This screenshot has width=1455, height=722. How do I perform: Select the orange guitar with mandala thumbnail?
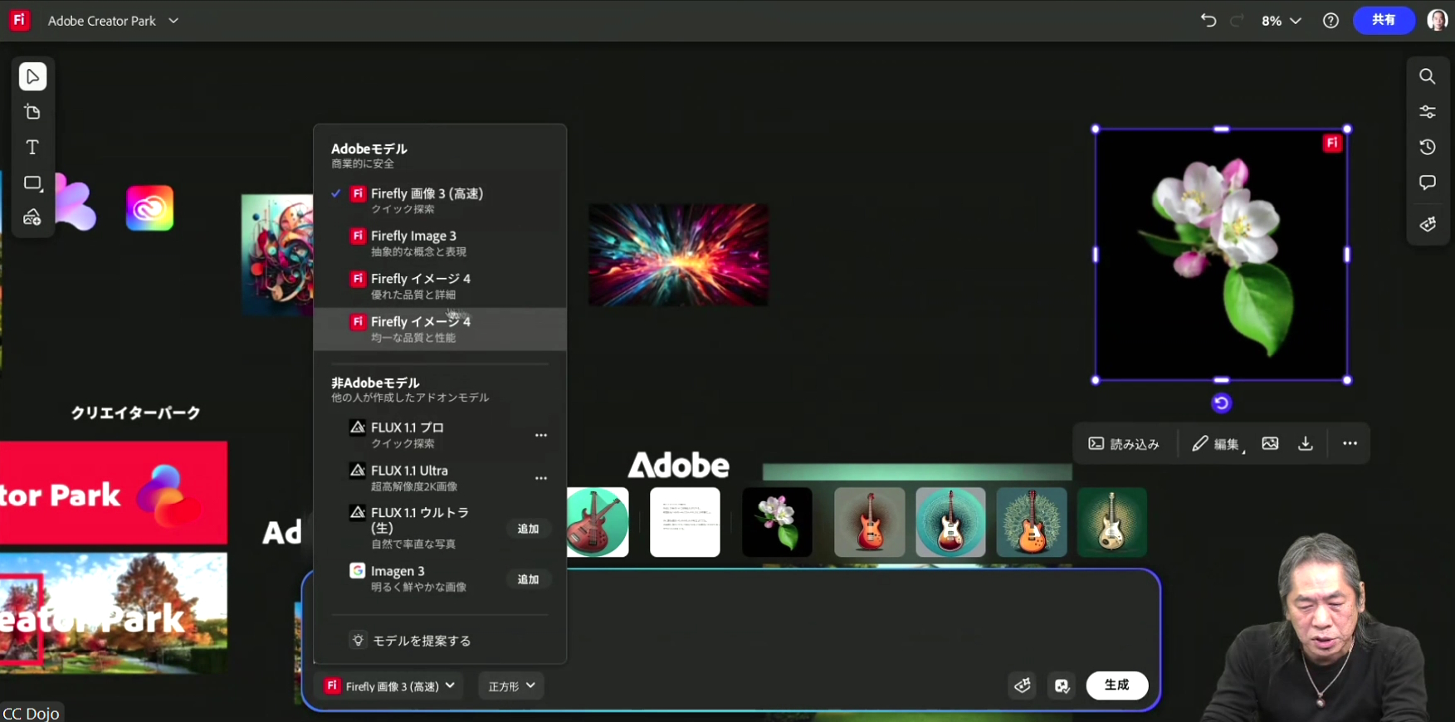(x=1031, y=522)
